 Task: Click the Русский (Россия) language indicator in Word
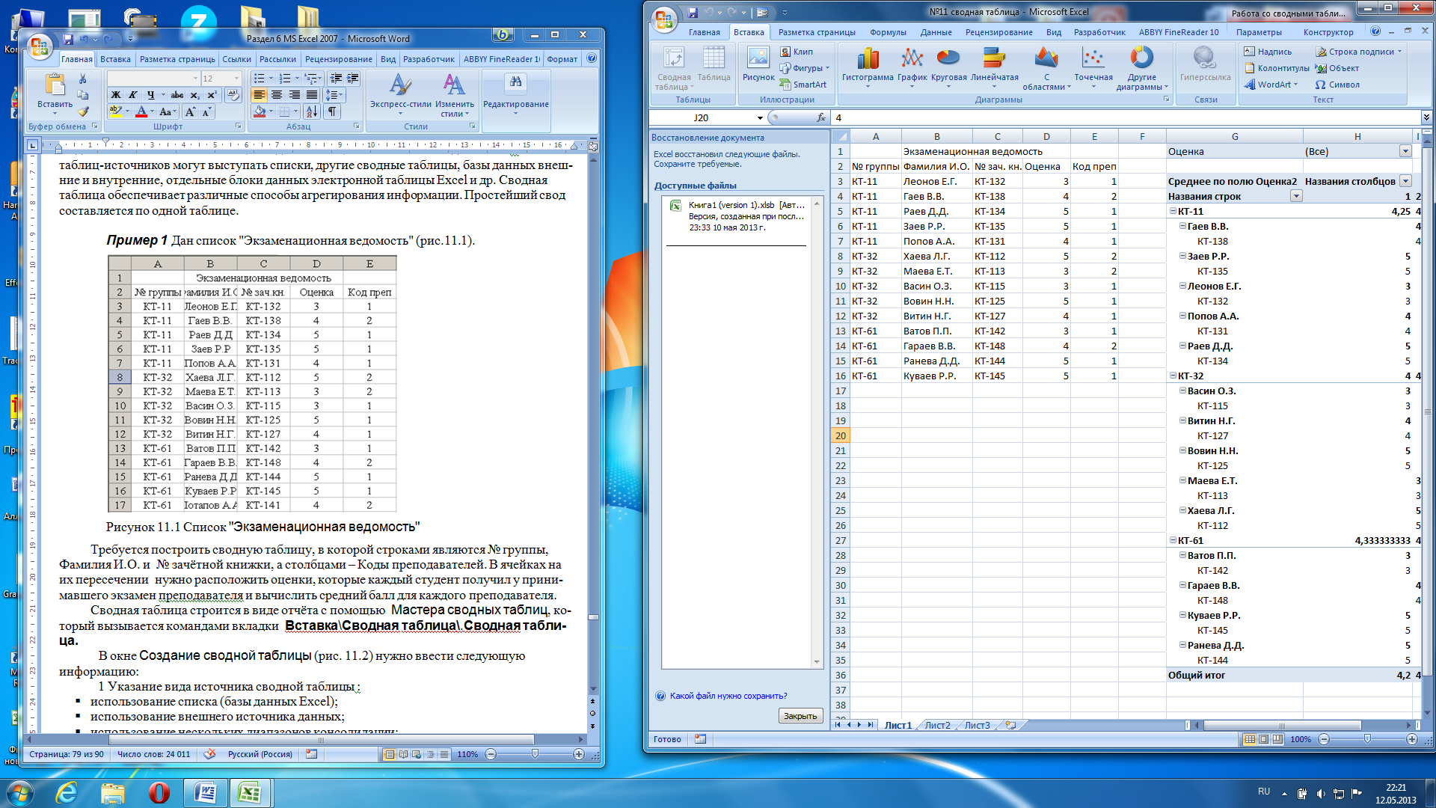260,754
